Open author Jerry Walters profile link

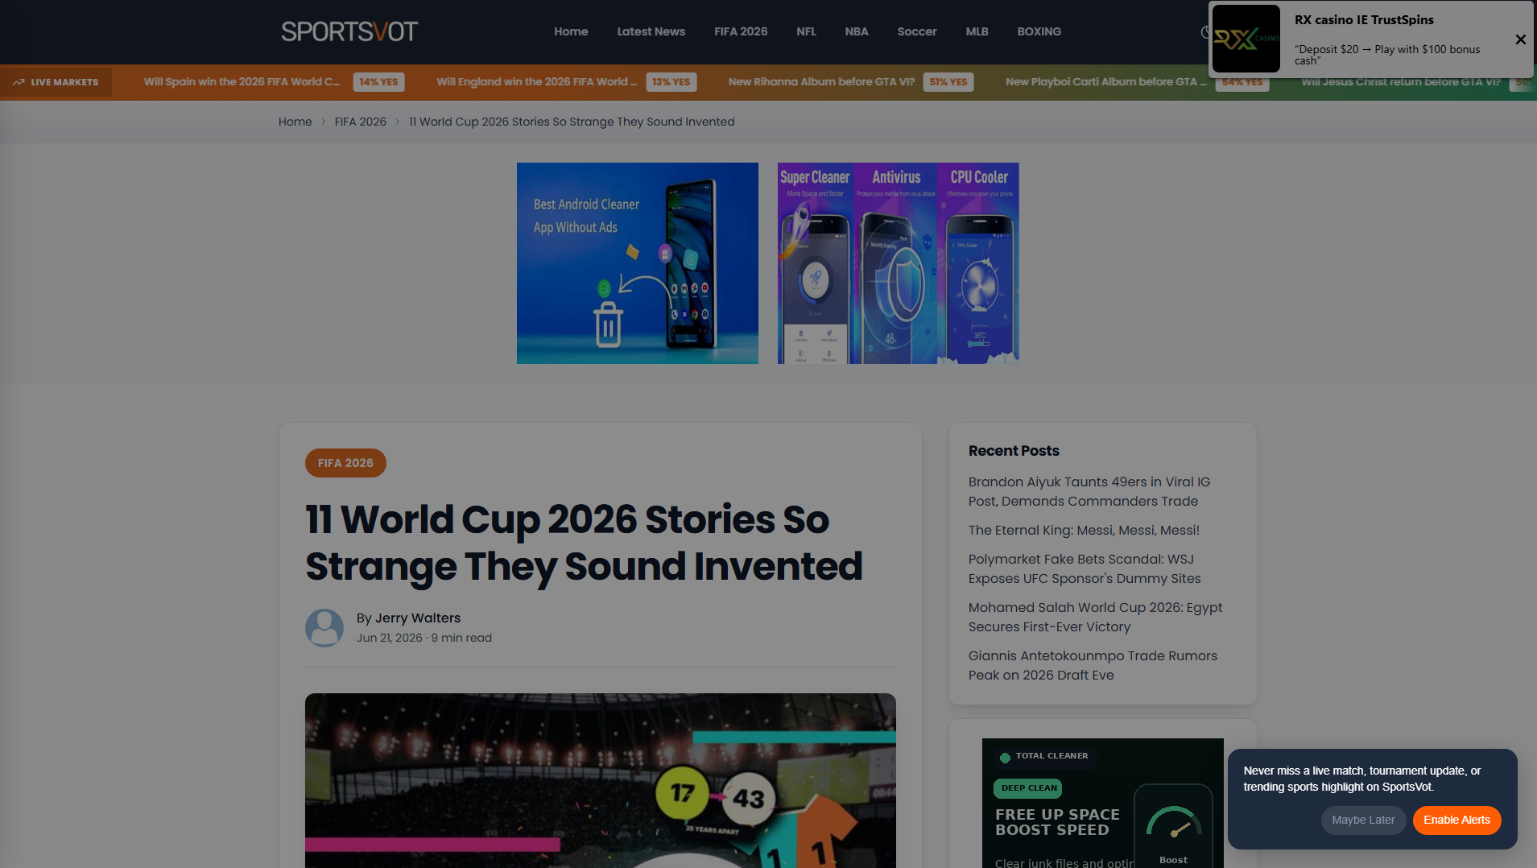pos(417,618)
